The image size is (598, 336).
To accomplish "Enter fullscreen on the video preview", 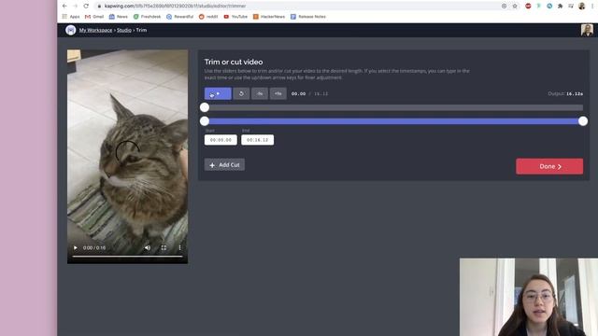I will pos(164,247).
